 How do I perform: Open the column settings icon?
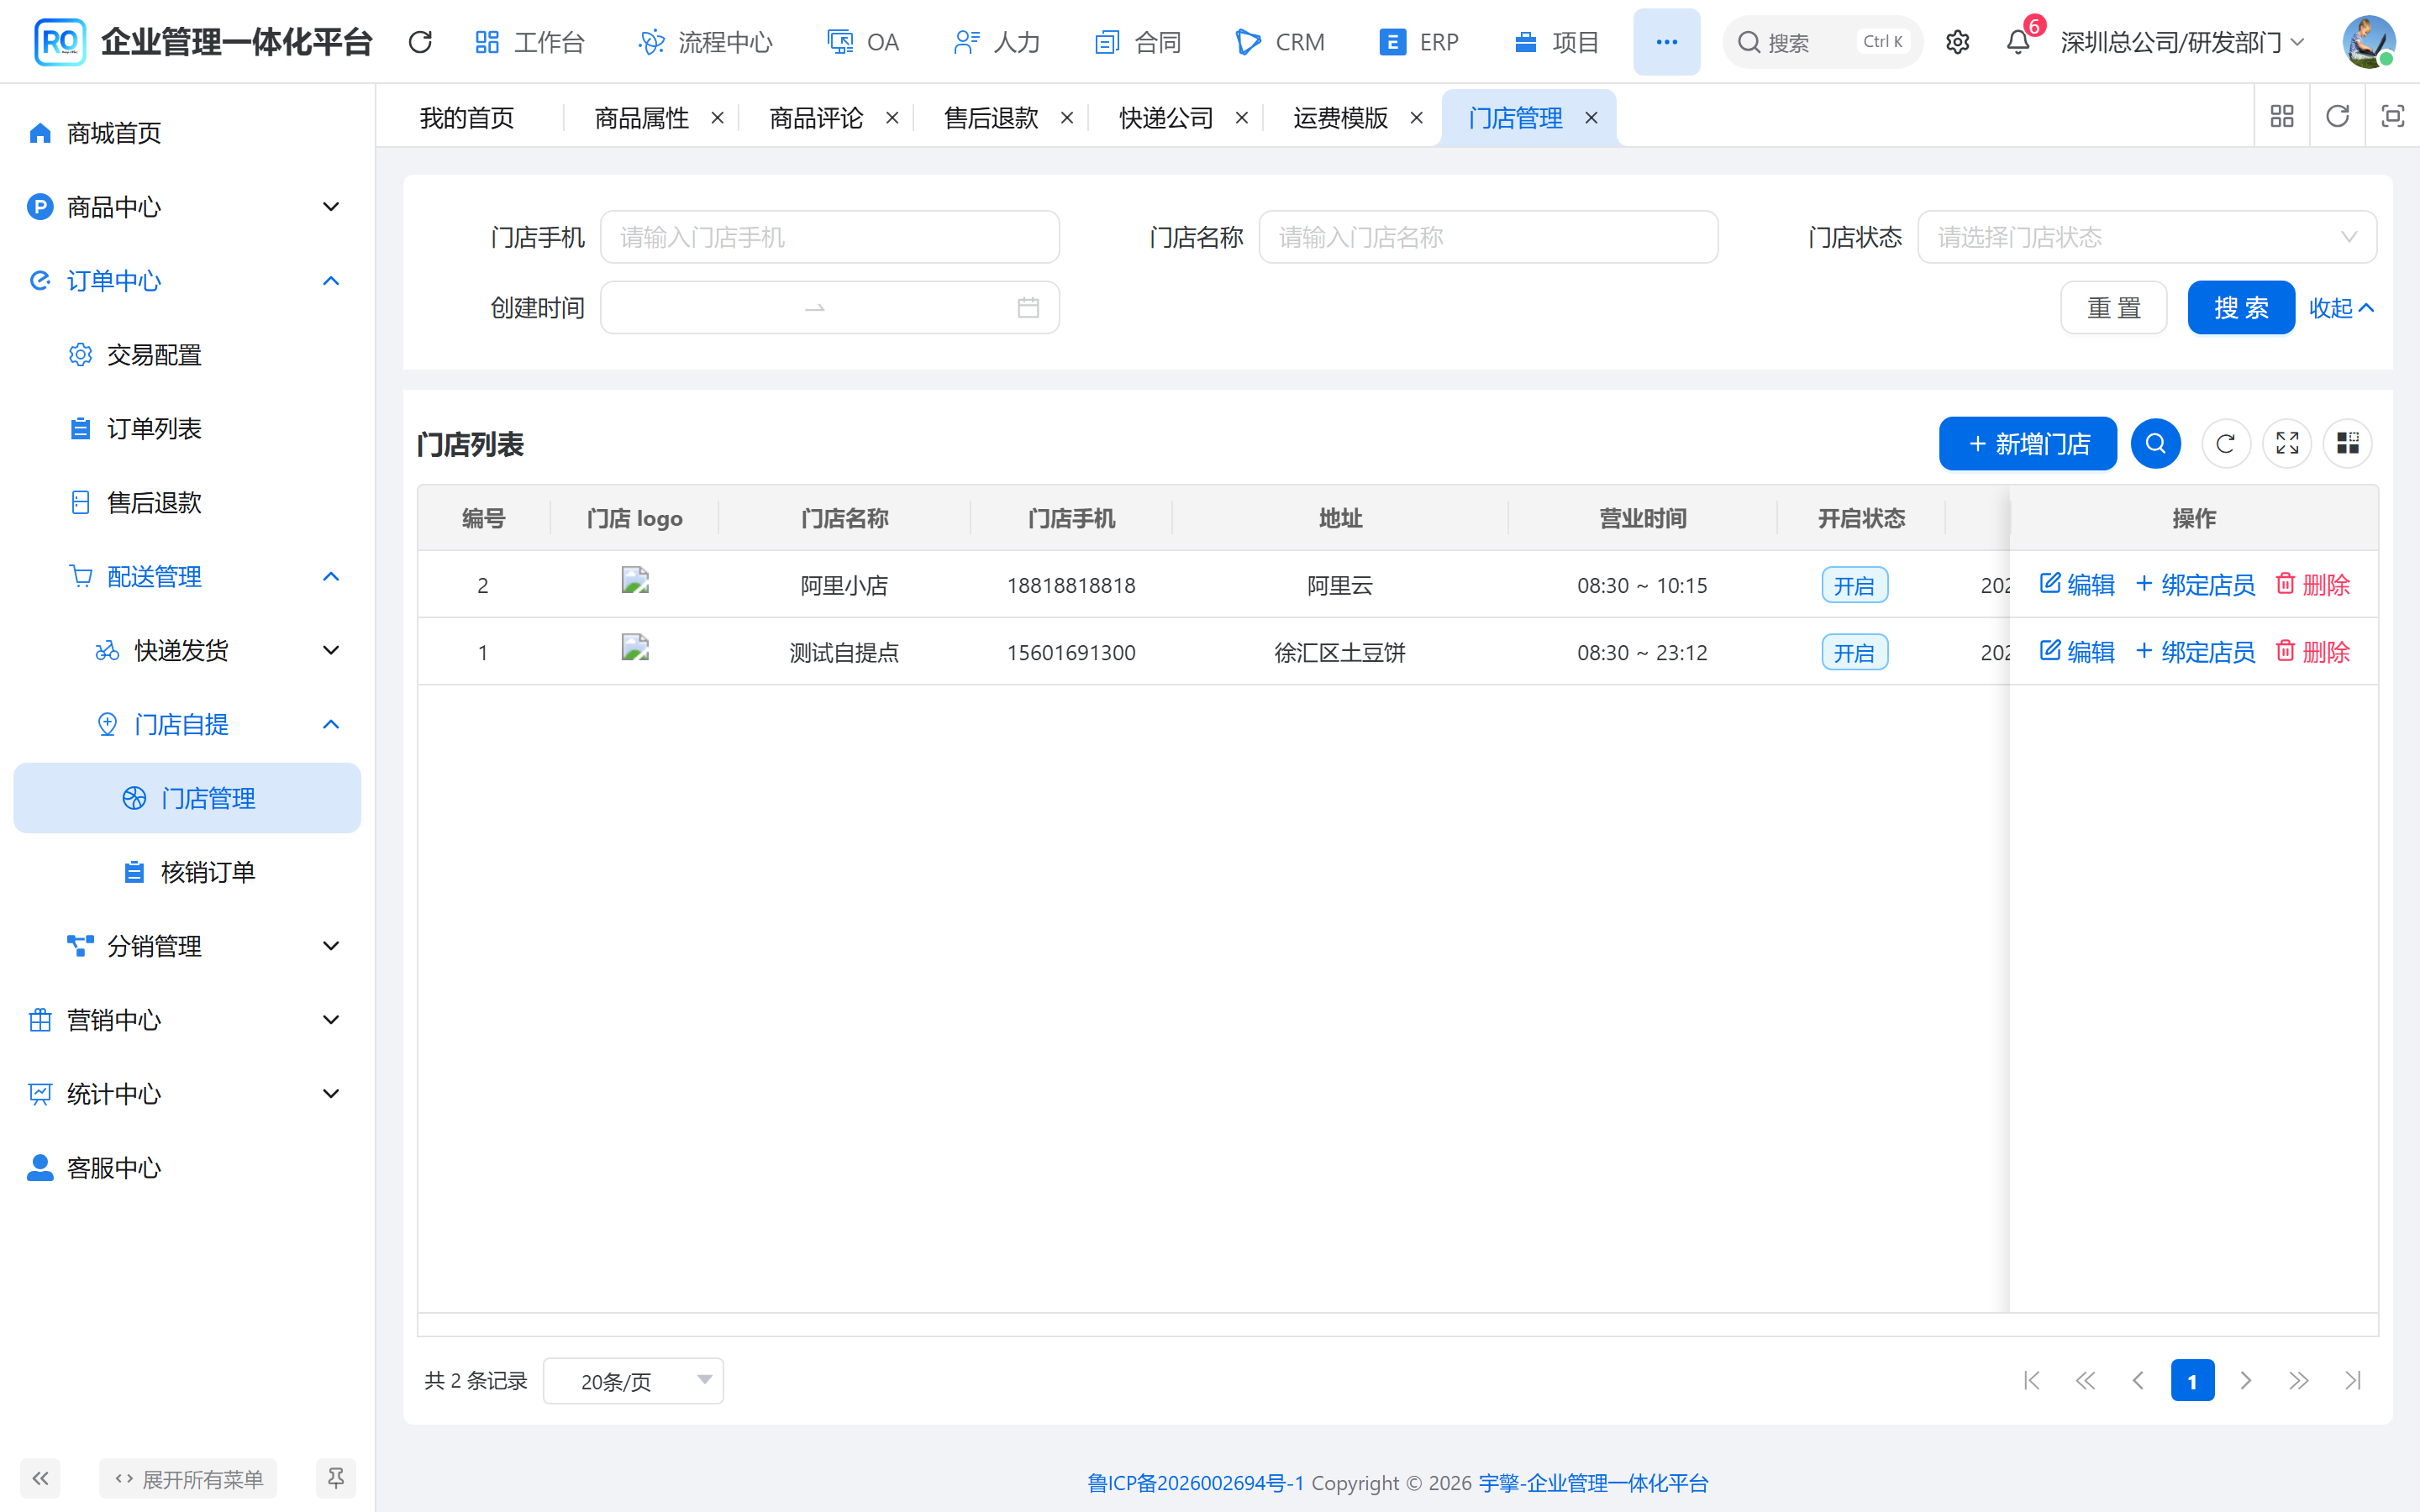(x=2348, y=443)
